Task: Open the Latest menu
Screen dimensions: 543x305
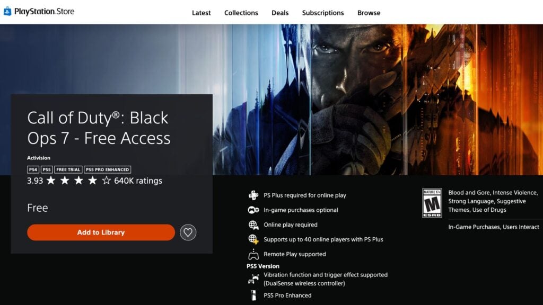Action: click(201, 13)
